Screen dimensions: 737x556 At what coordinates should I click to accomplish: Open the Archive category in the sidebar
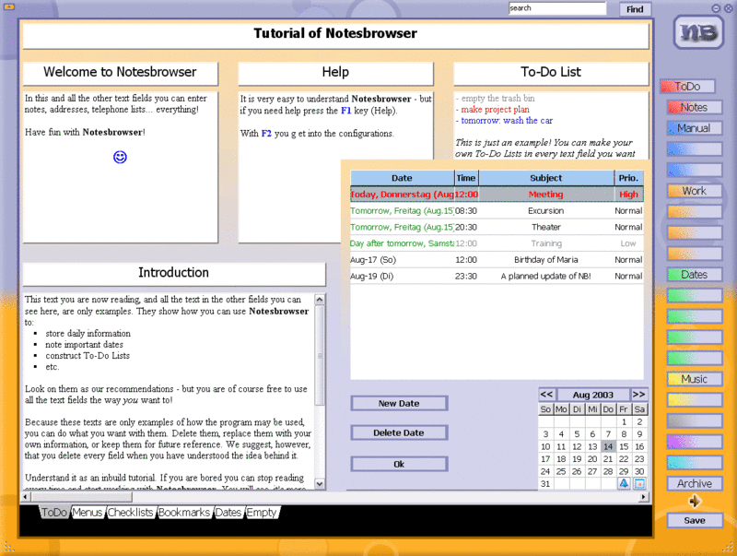pyautogui.click(x=695, y=483)
